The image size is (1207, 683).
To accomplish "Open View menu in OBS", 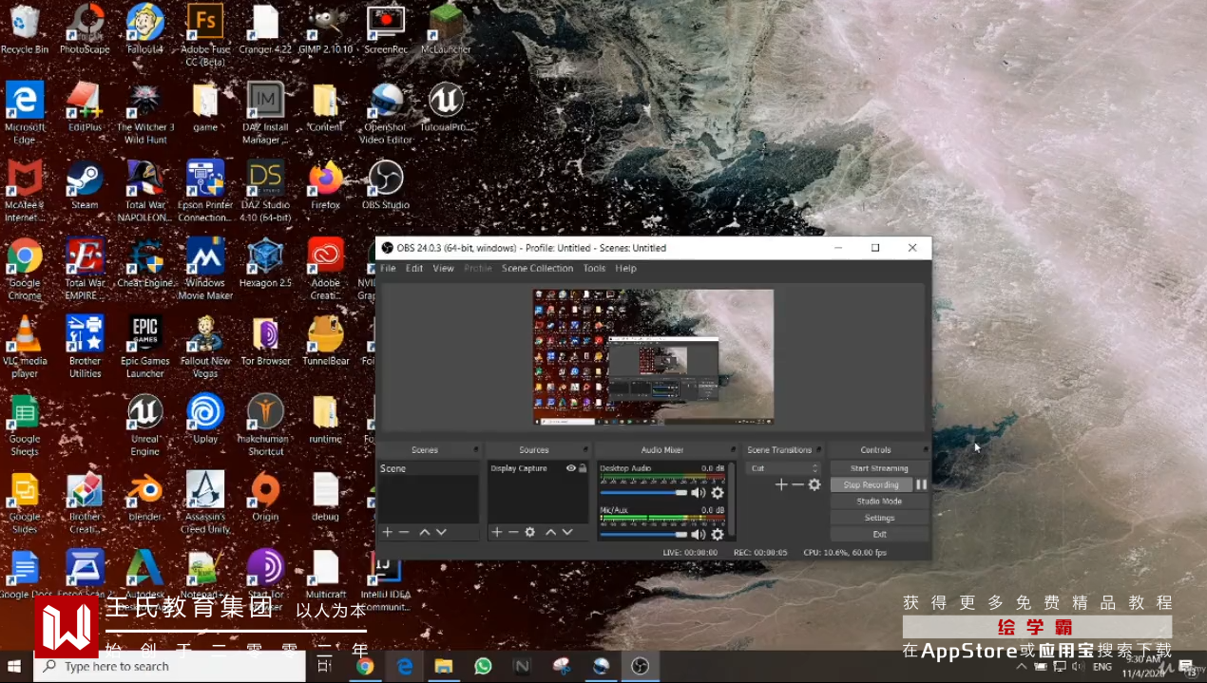I will [444, 269].
